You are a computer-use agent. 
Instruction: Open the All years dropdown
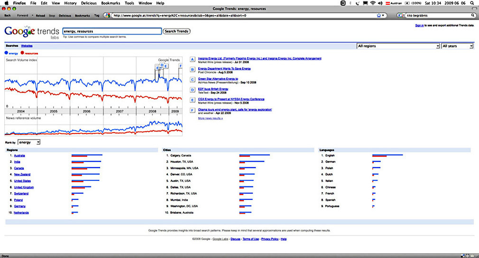[457, 46]
